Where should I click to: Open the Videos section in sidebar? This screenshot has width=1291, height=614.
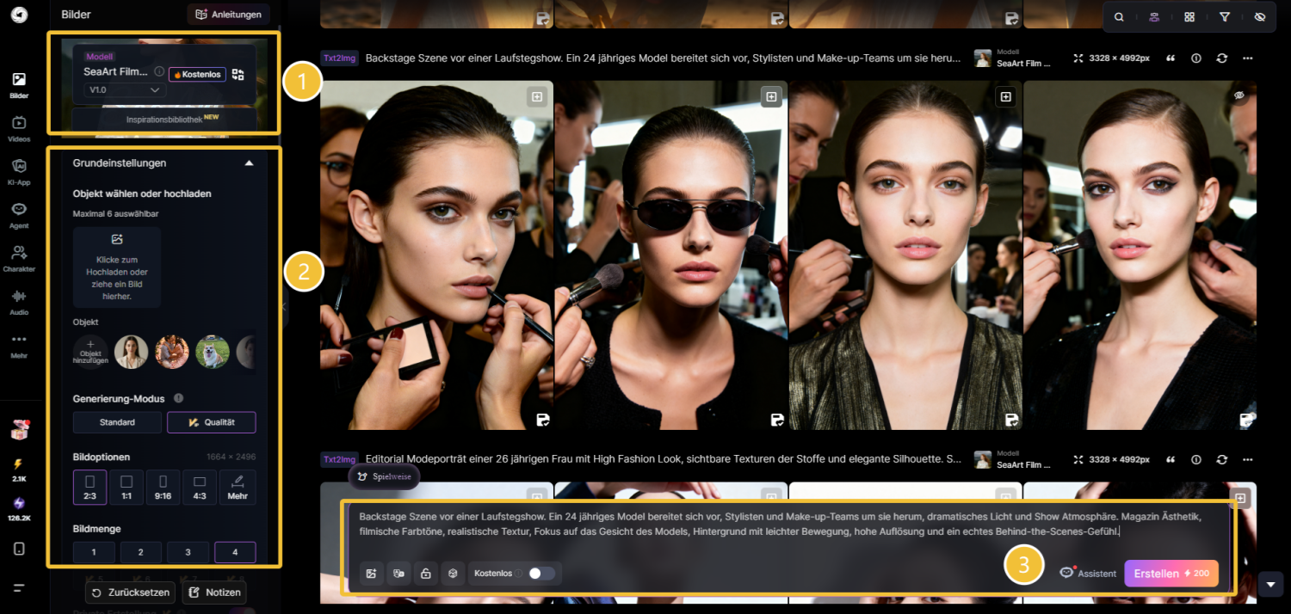(19, 128)
